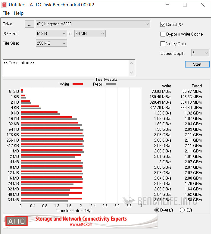Image resolution: width=212 pixels, height=235 pixels.
Task: Click Storage and Network Connectivity Experts banner text
Action: pos(81,219)
